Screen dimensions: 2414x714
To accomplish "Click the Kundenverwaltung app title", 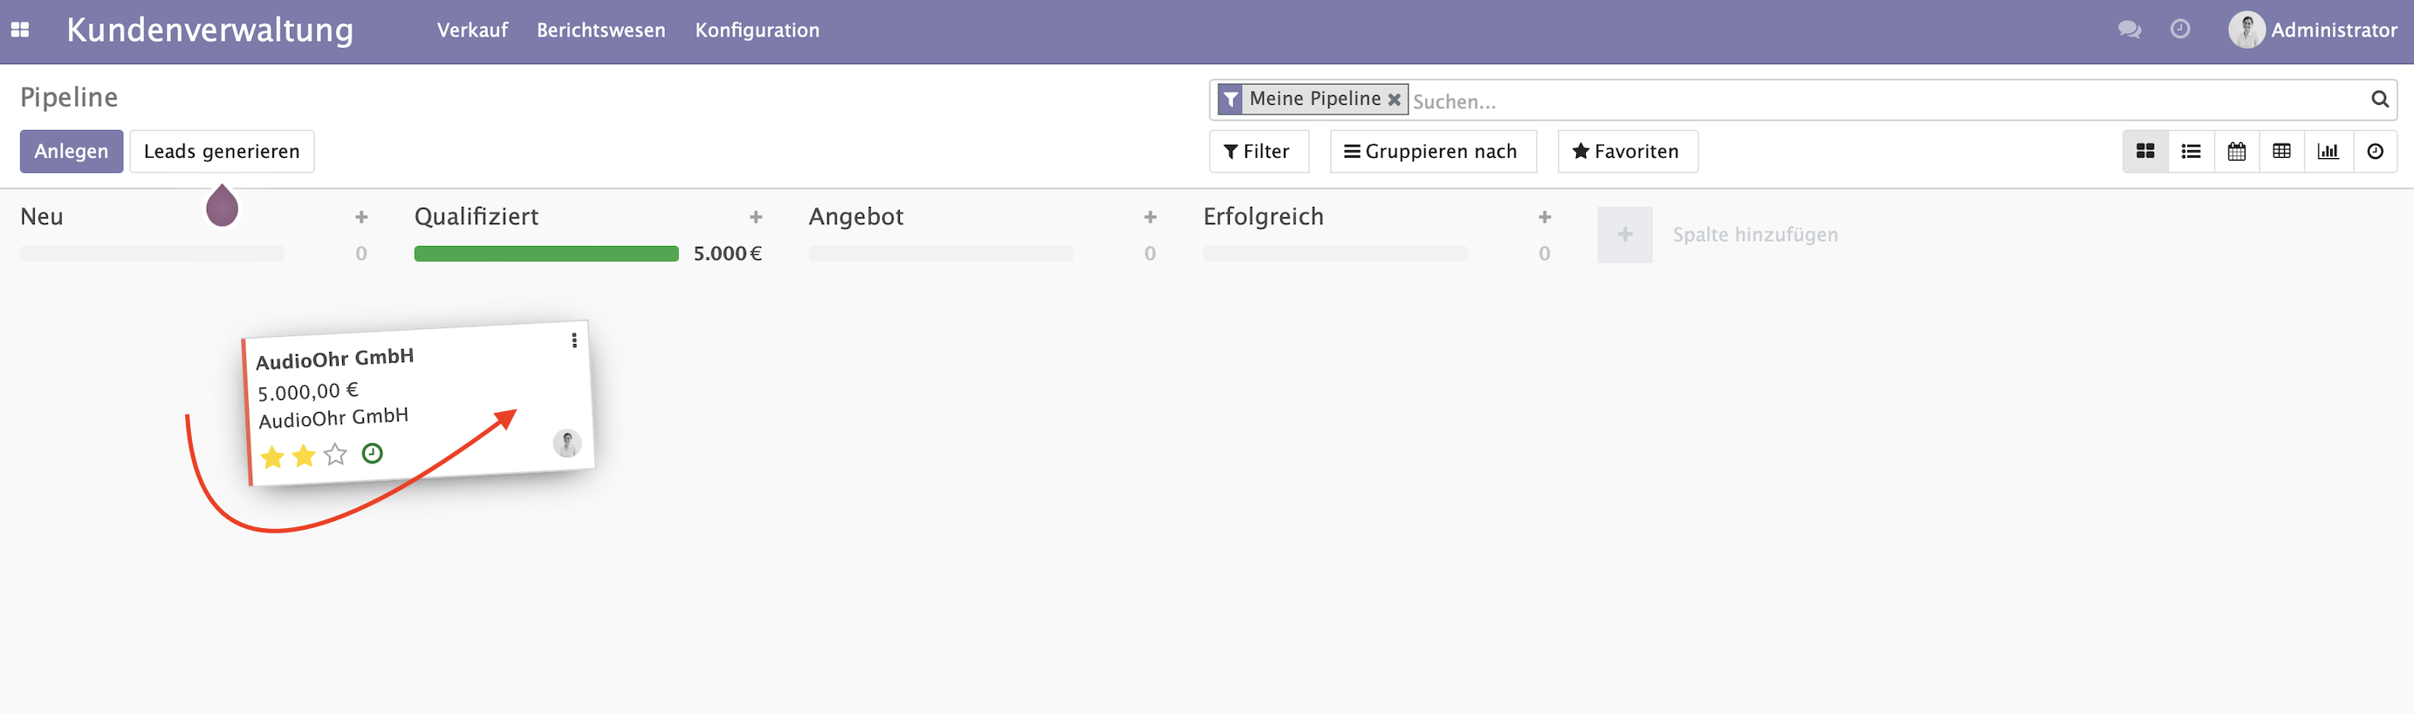I will (x=210, y=30).
